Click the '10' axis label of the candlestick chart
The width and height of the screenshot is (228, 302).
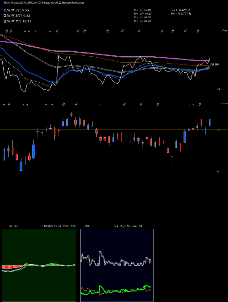218,130
